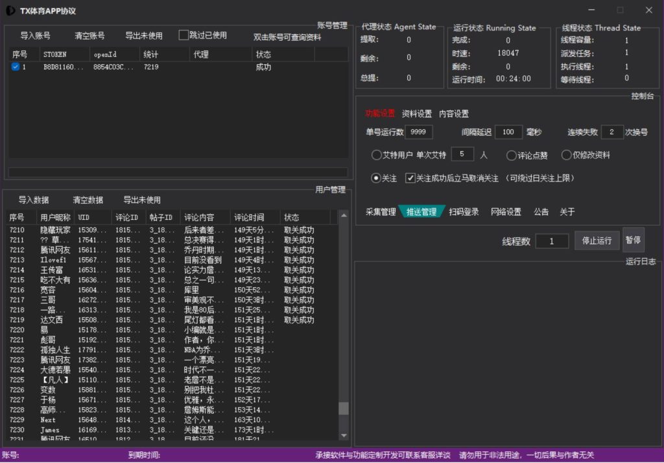Untick the account row 1 checkbox
Screen dimensions: 664x463
click(16, 67)
